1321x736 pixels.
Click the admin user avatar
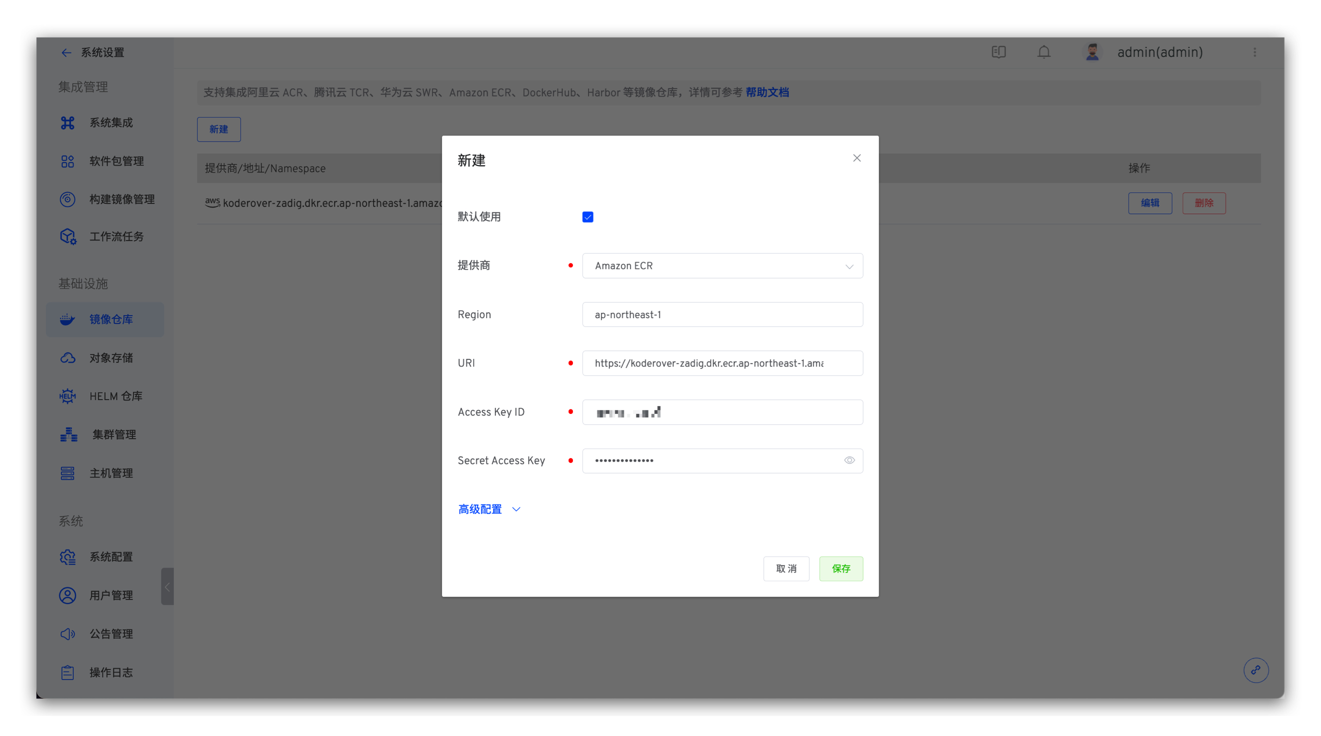[x=1092, y=52]
